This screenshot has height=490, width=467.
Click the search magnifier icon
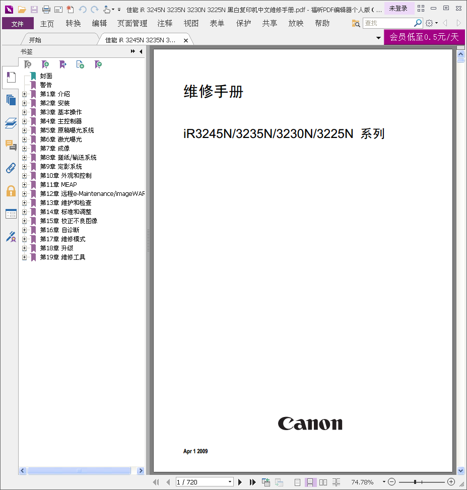coord(418,23)
